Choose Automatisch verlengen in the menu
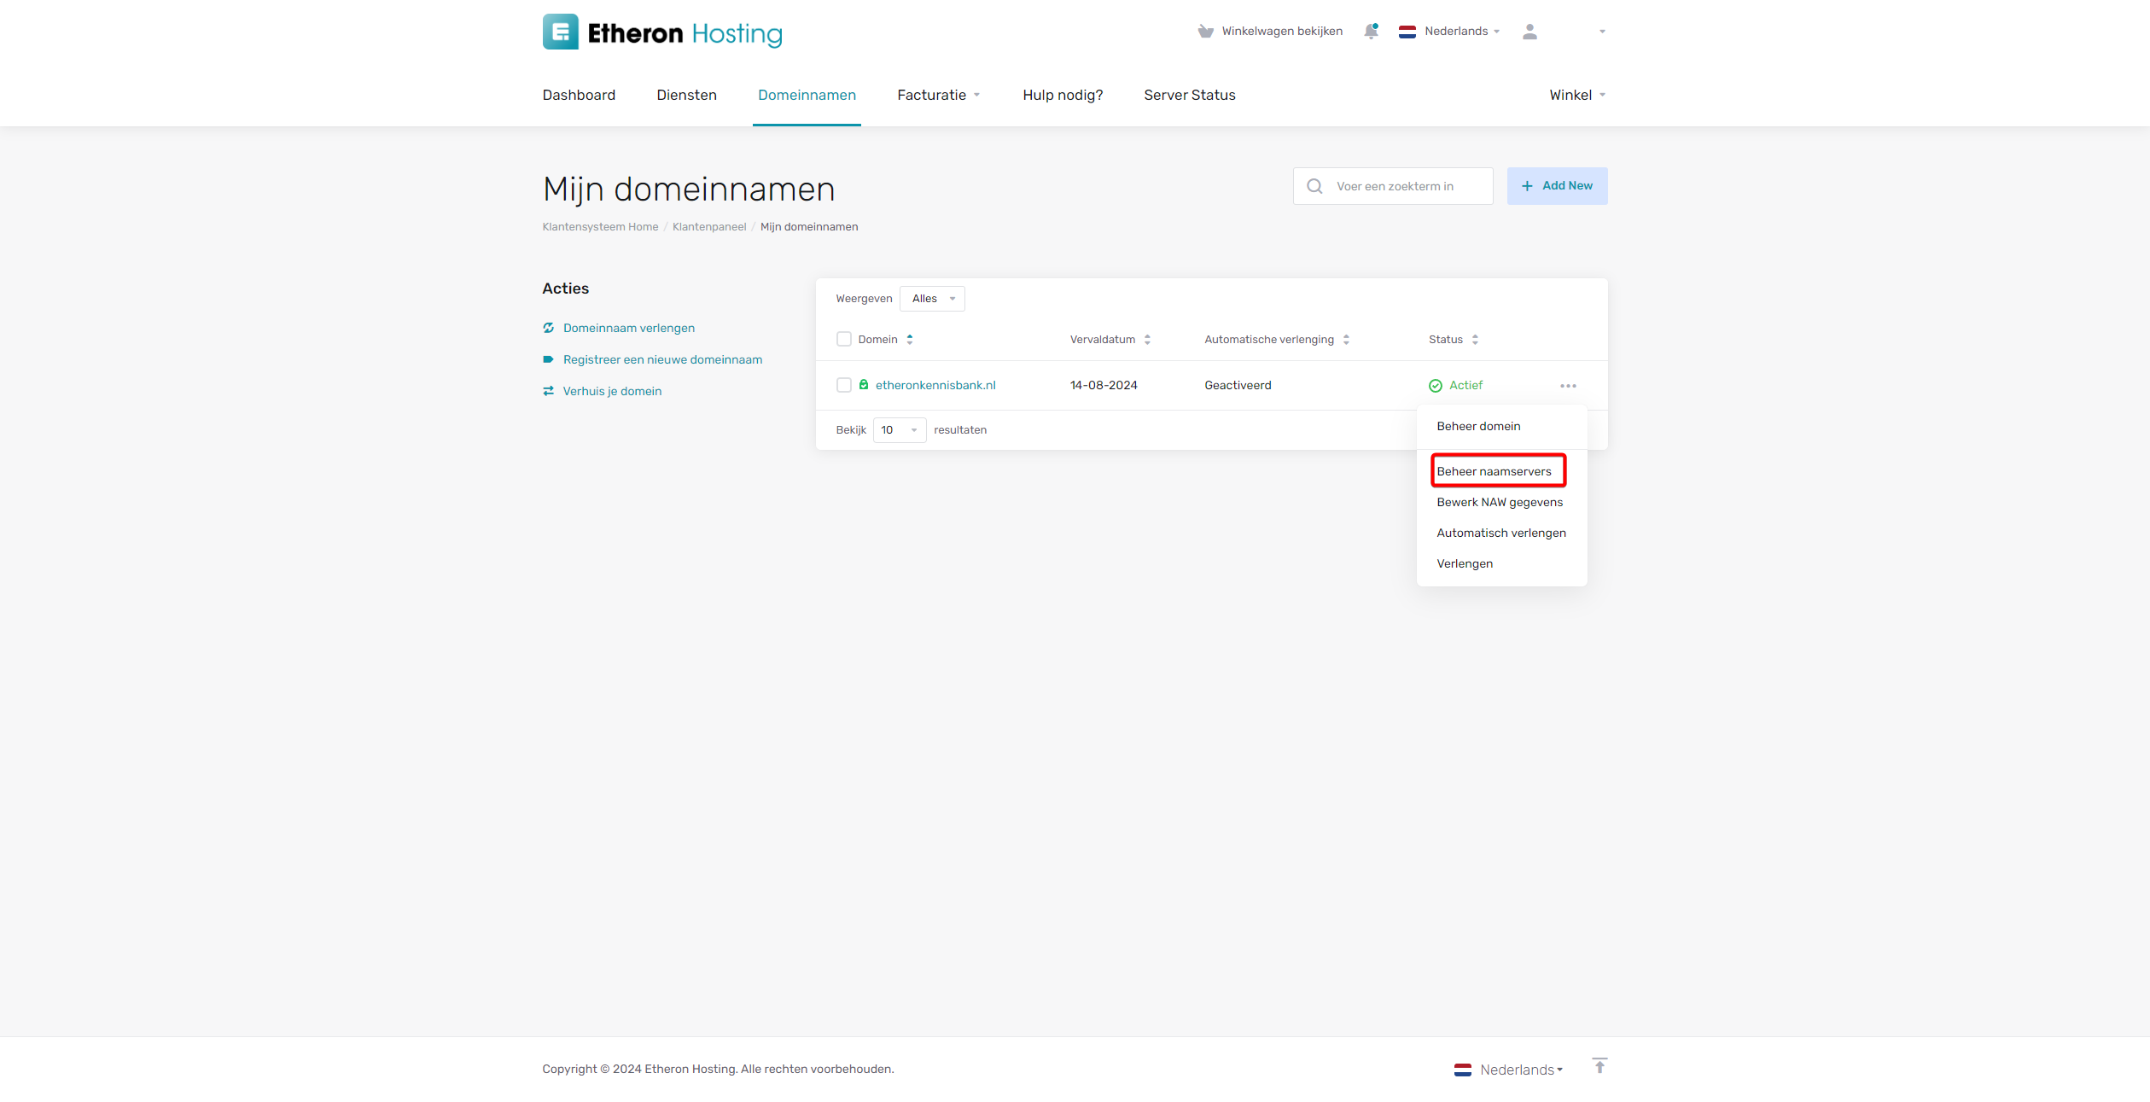2150x1102 pixels. coord(1500,533)
